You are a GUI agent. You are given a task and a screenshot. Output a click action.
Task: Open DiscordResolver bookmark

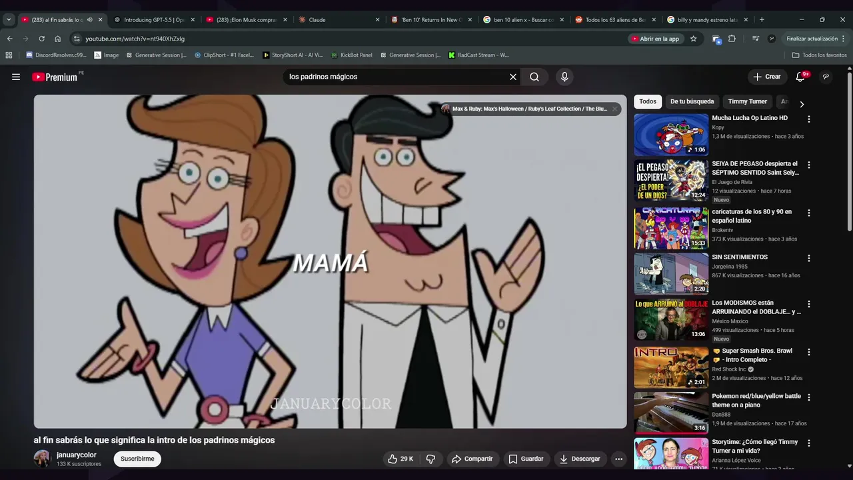point(56,55)
